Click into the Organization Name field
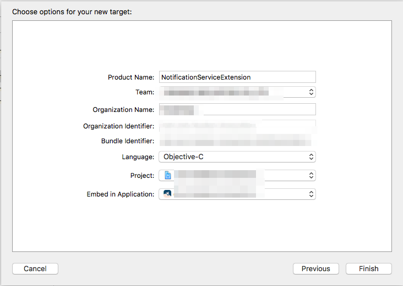 pyautogui.click(x=237, y=110)
